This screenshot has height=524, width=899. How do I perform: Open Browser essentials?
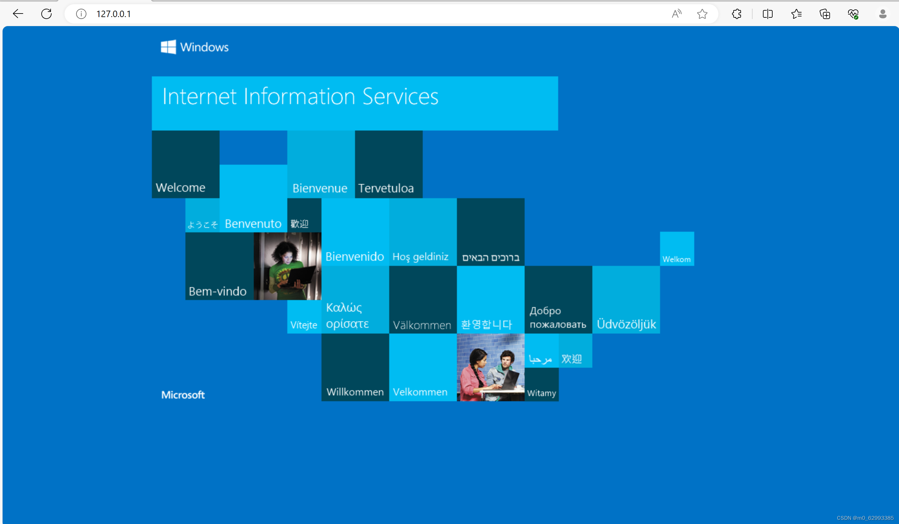point(853,14)
